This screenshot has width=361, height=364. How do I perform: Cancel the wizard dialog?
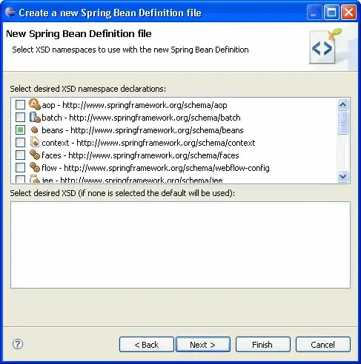323,344
